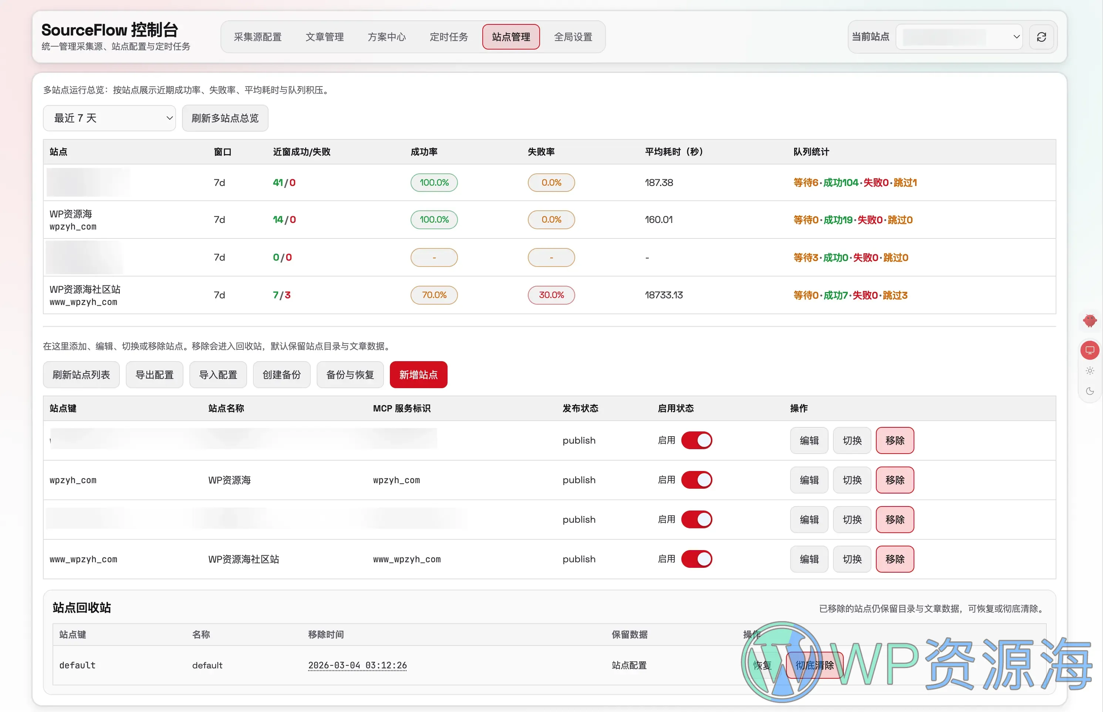This screenshot has width=1103, height=712.
Task: Click 导出配置 to export configuration
Action: click(x=155, y=374)
